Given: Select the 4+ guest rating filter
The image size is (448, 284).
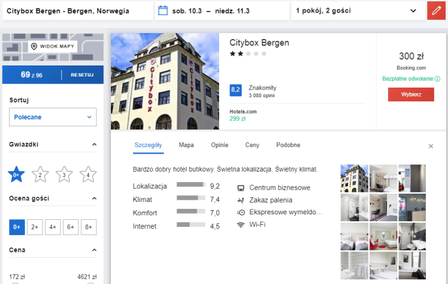Looking at the screenshot, I should 52,227.
